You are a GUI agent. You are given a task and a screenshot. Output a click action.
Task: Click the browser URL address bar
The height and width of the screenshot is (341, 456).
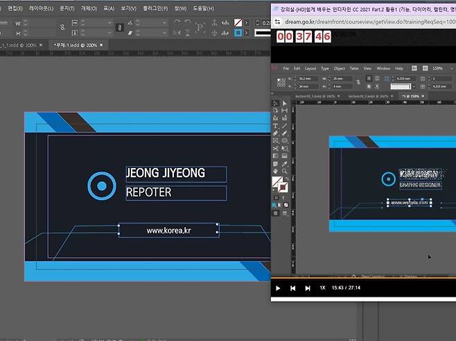[360, 21]
